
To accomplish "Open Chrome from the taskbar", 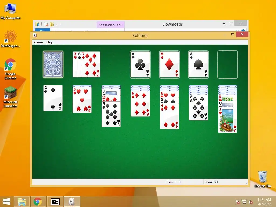I will point(38,202).
